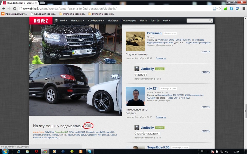Open the Топ-100 menu item
Viewport: 247px width, 154px height.
pos(155,21)
